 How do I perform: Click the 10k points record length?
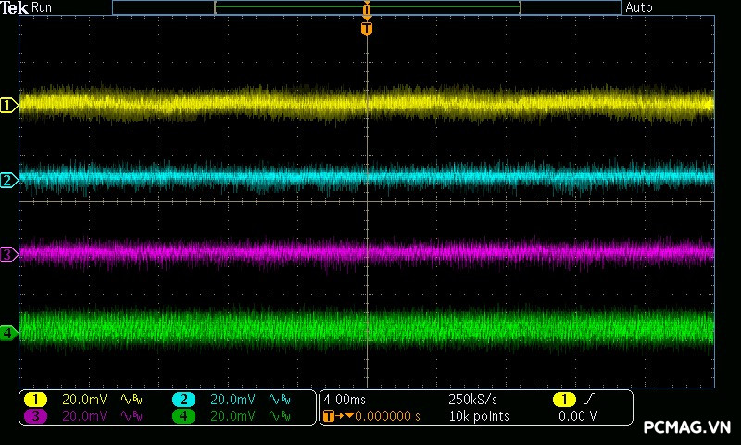click(477, 416)
